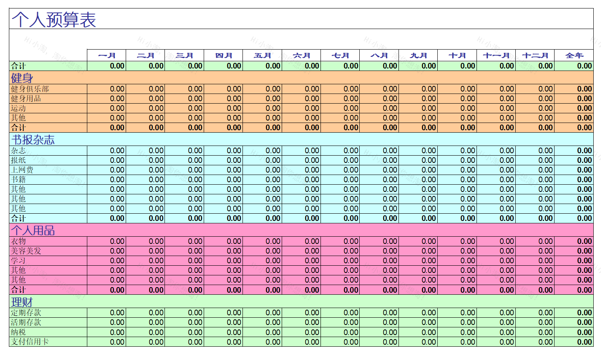Click the 八月 cell in 纳税 row
601x354 pixels.
[x=379, y=332]
